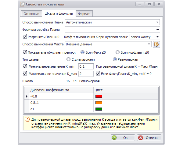Maximize the Свойства показателя window
The image size is (183, 145).
click(149, 4)
